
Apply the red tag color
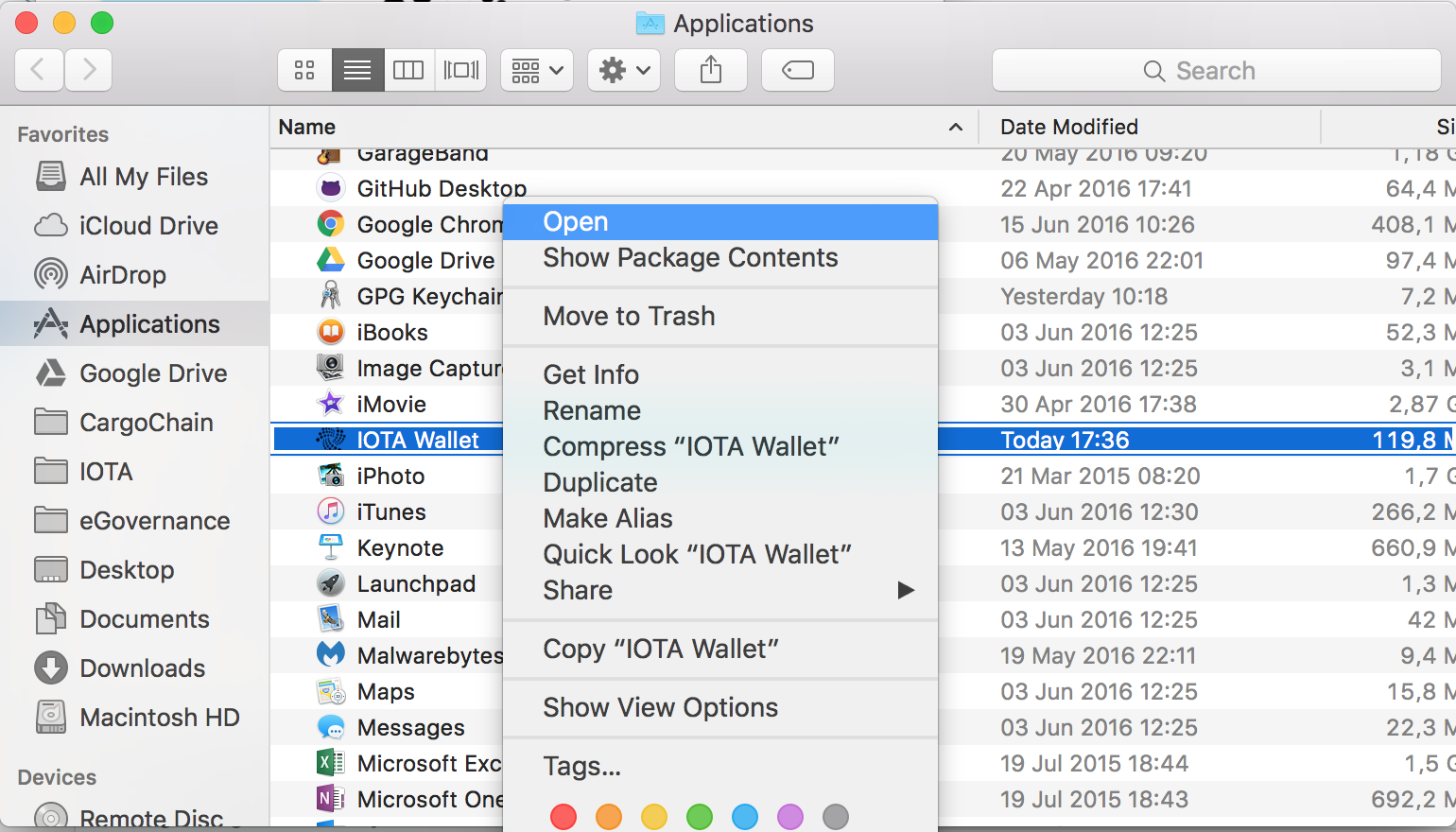coord(563,817)
